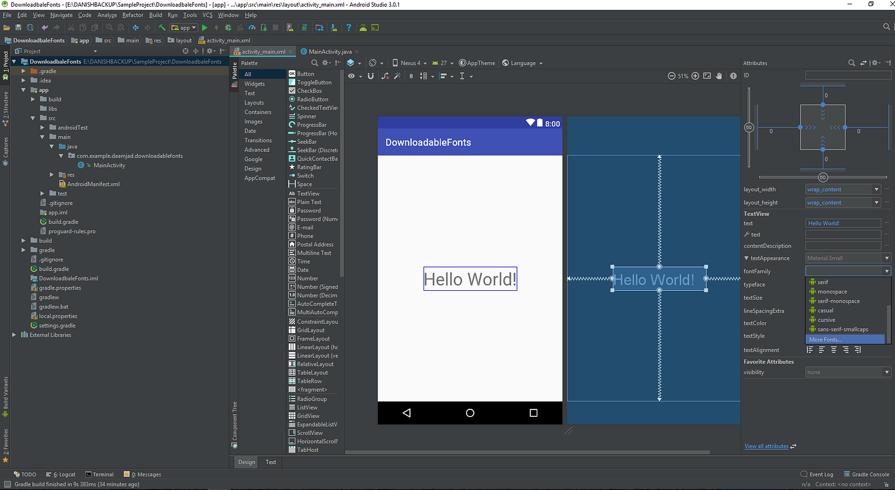Click the horizontal bias slider showing 50
895x490 pixels.
coord(822,177)
